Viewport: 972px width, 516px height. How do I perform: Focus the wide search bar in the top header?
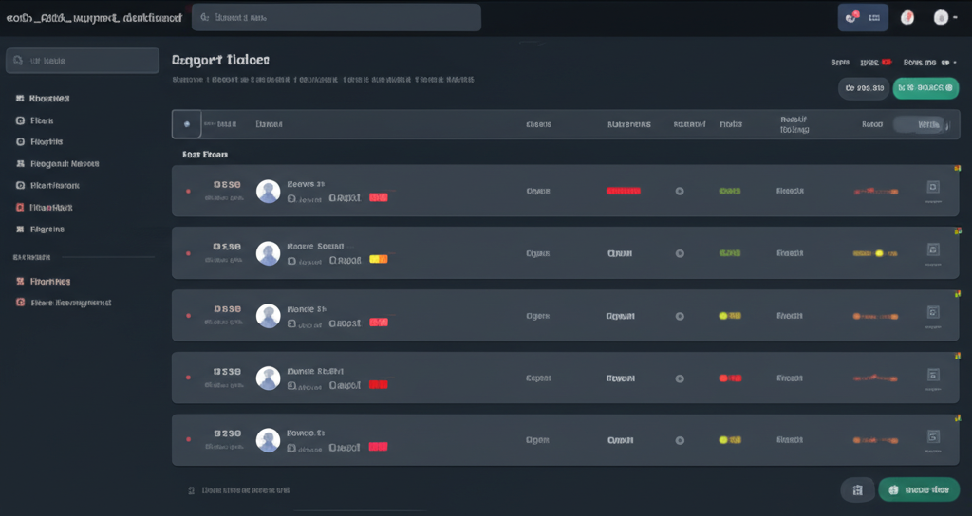coord(336,17)
